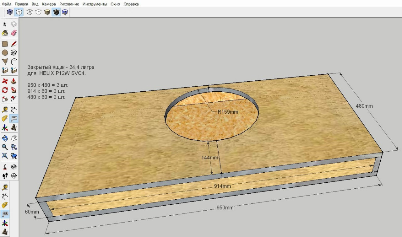Open the Вид menu

click(x=35, y=4)
